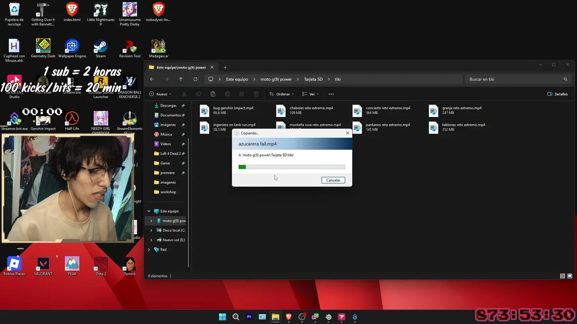Open the workshop sidebar folder
Viewport: 577px width, 324px height.
tap(165, 192)
